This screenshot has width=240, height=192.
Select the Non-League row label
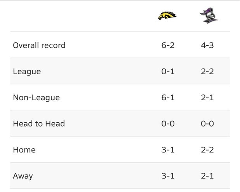click(37, 98)
